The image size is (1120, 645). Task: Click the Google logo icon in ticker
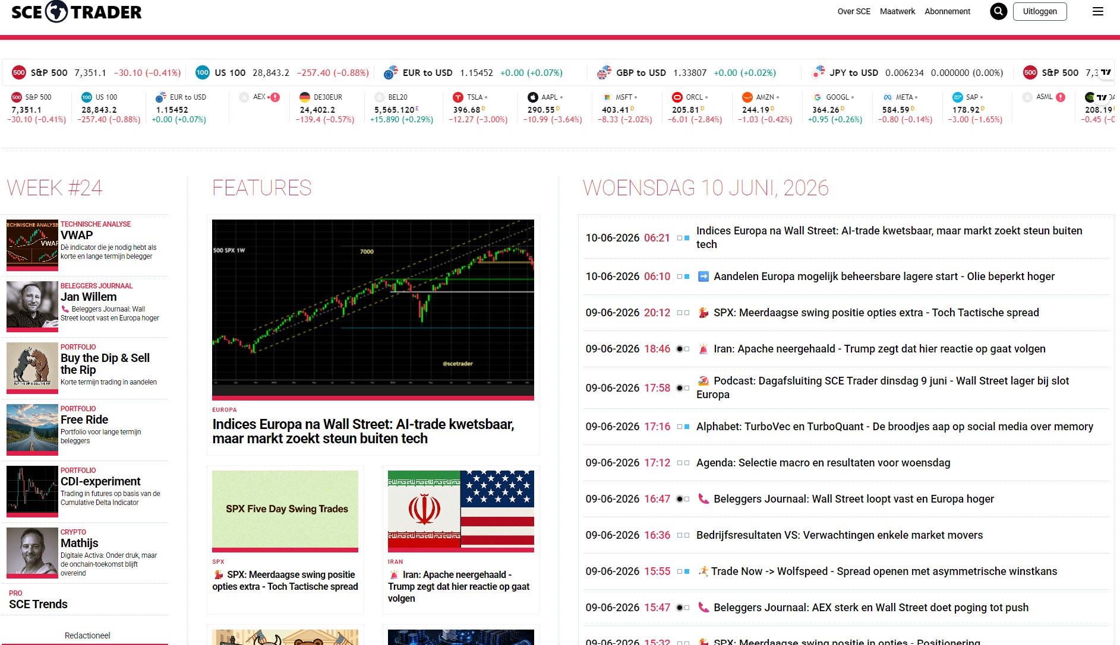point(817,97)
